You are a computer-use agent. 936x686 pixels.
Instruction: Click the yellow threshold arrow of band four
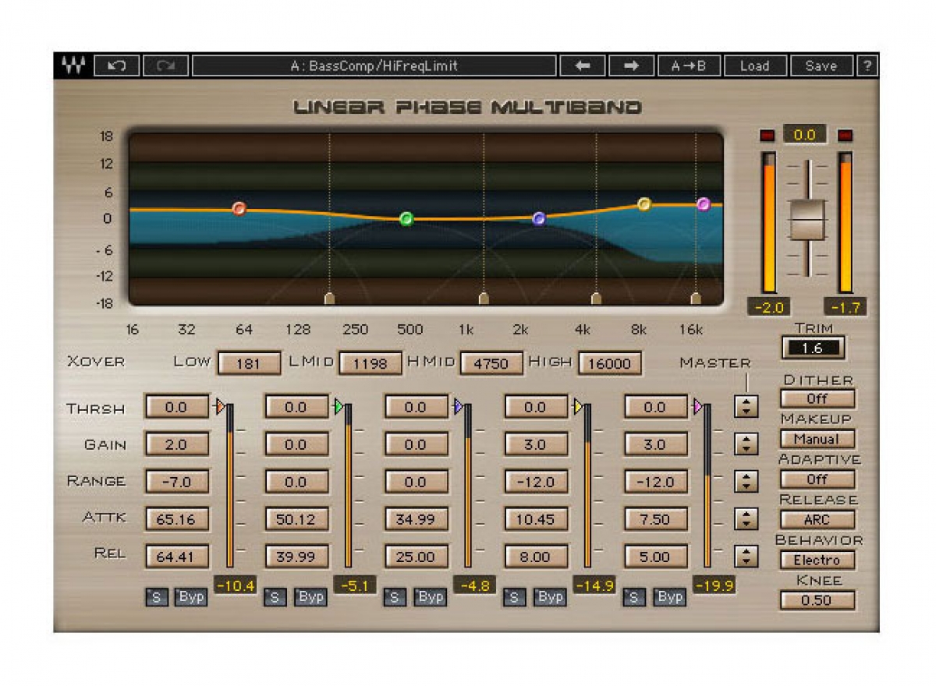pyautogui.click(x=578, y=406)
